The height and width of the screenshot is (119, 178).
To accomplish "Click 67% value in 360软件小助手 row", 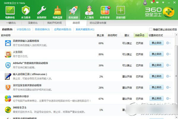I will point(101,99).
